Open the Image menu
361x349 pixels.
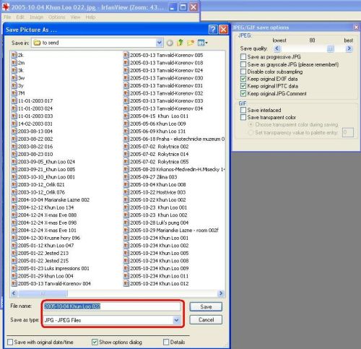click(36, 17)
